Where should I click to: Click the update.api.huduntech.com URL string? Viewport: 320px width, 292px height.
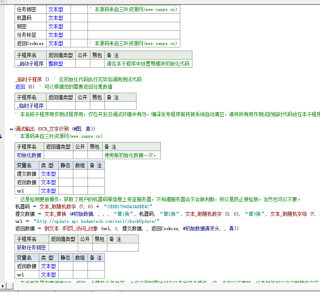[x=96, y=221]
